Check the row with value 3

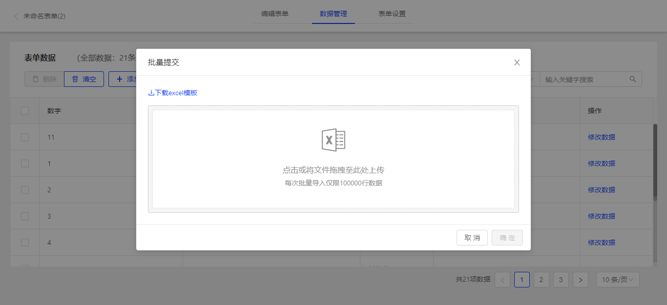pyautogui.click(x=25, y=216)
